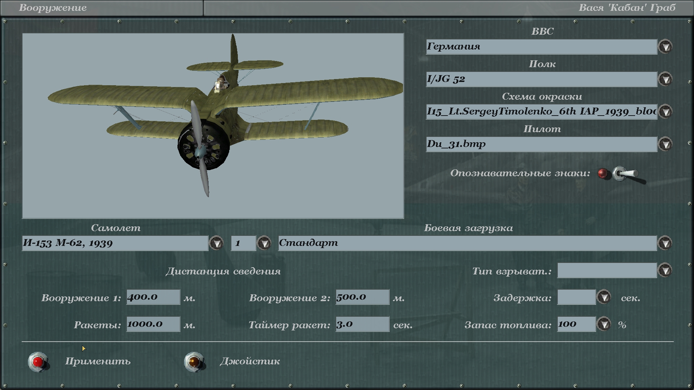Click the Вася 'Кабан' Граб header
The height and width of the screenshot is (390, 694).
pyautogui.click(x=627, y=8)
